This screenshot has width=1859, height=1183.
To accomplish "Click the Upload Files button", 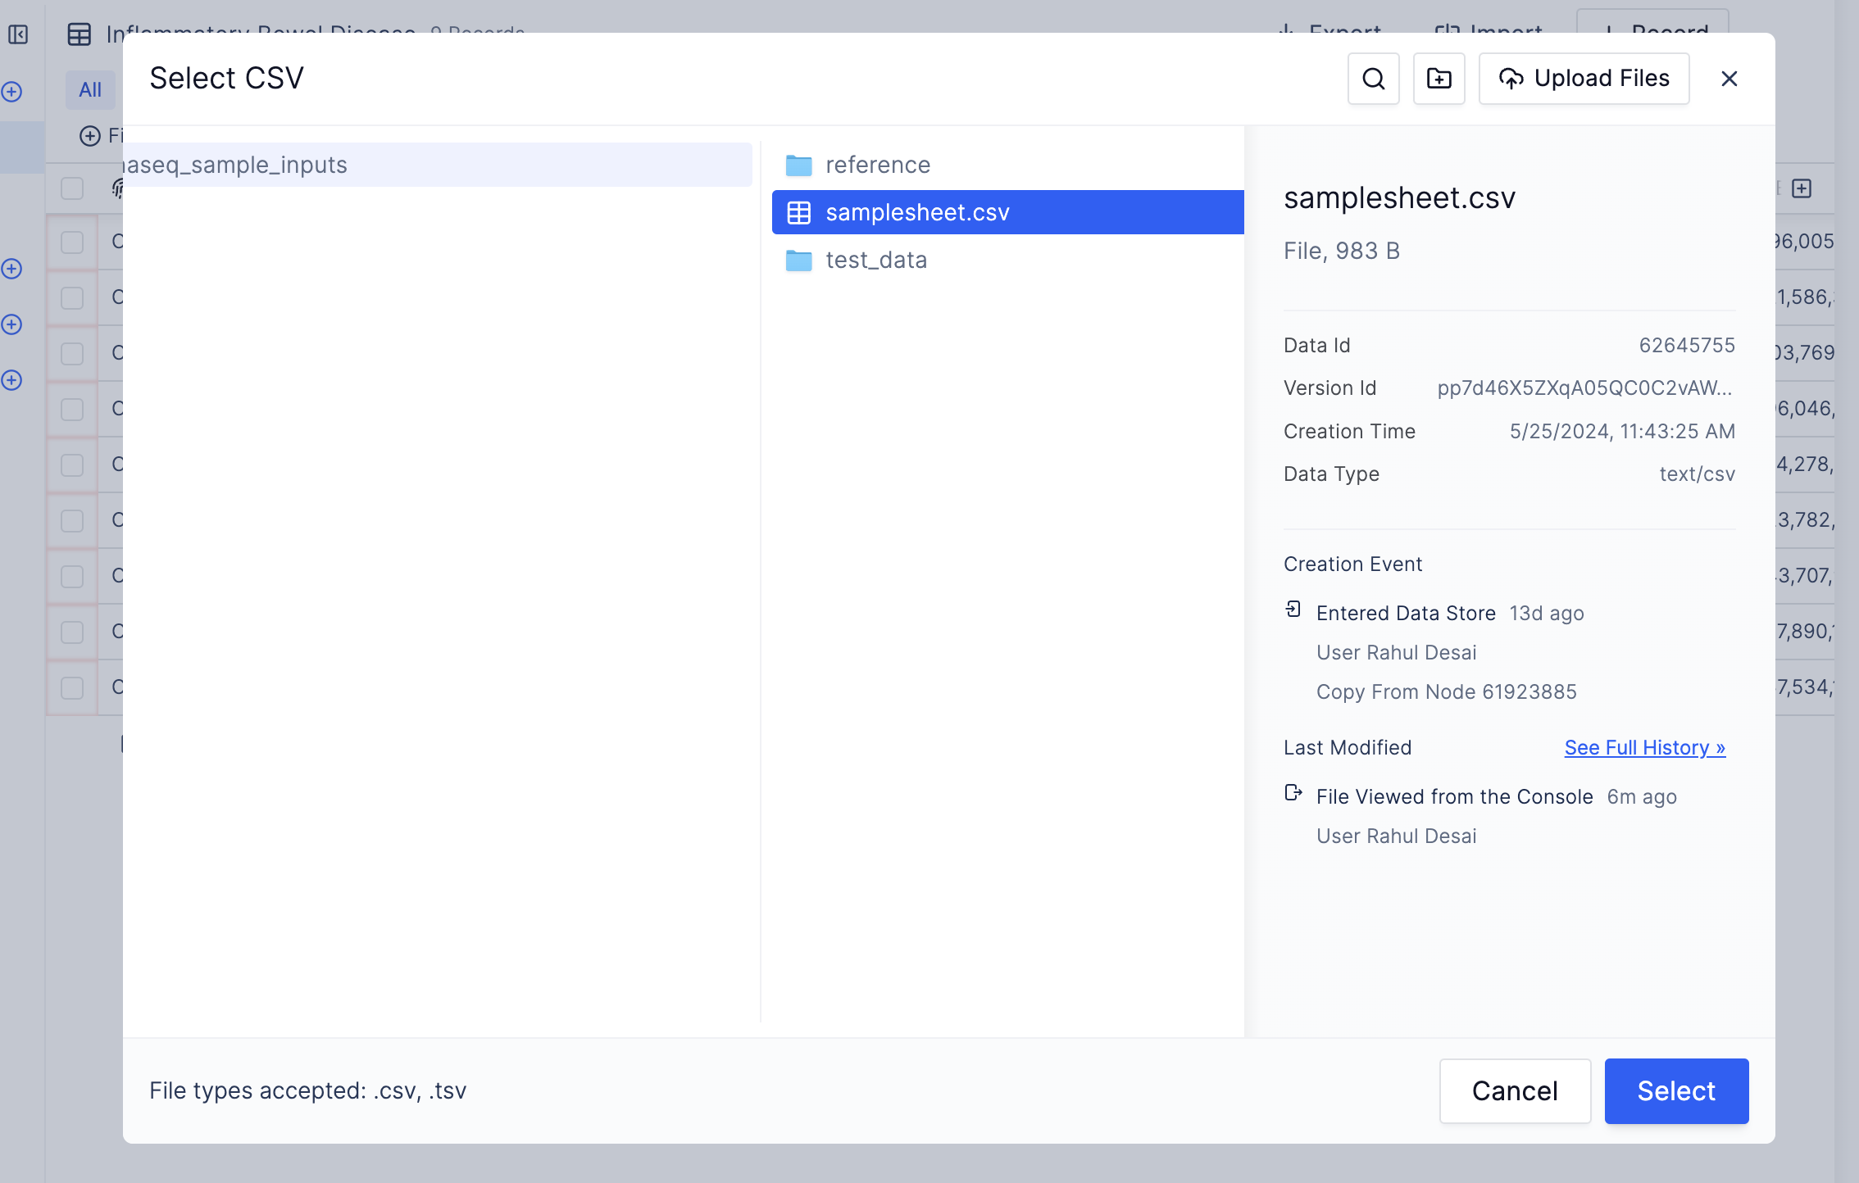I will click(x=1584, y=79).
